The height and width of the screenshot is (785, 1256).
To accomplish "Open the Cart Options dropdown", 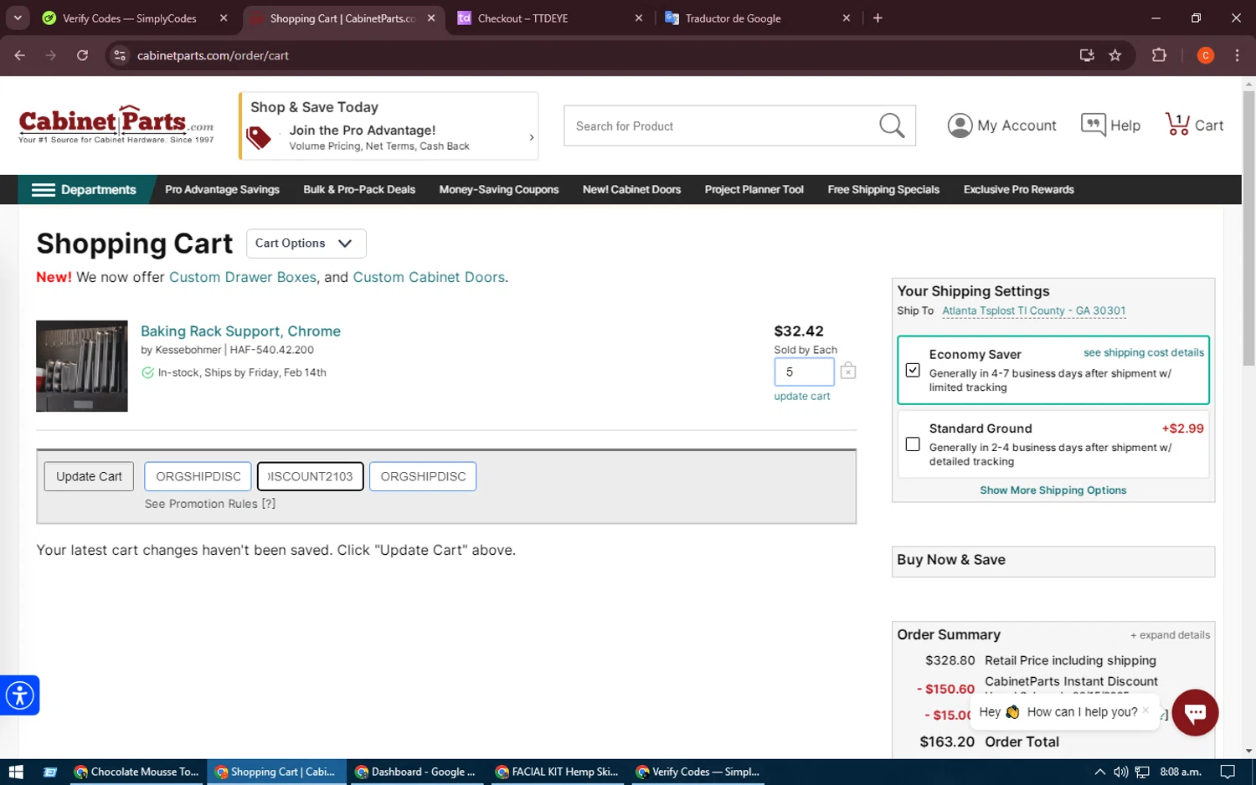I will 306,244.
